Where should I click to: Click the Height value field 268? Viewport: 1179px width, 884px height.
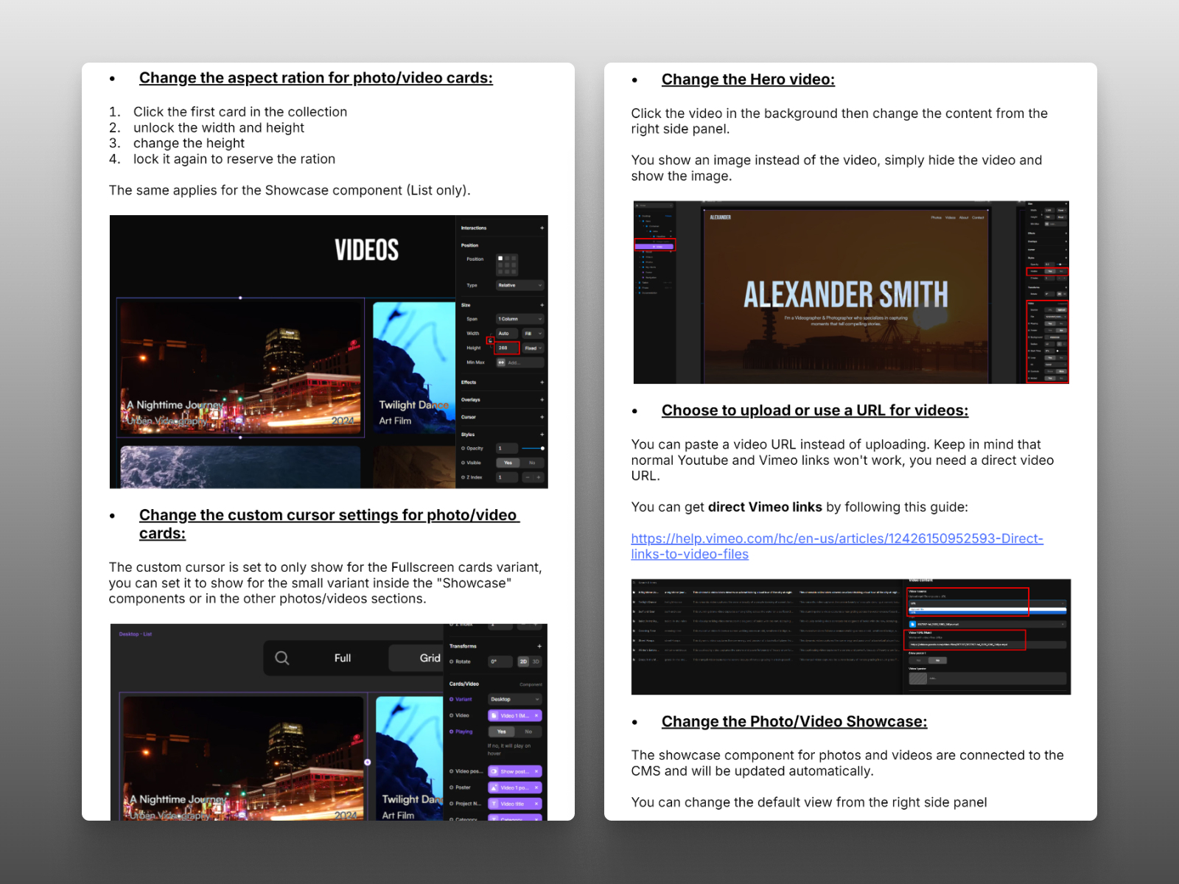click(x=507, y=348)
